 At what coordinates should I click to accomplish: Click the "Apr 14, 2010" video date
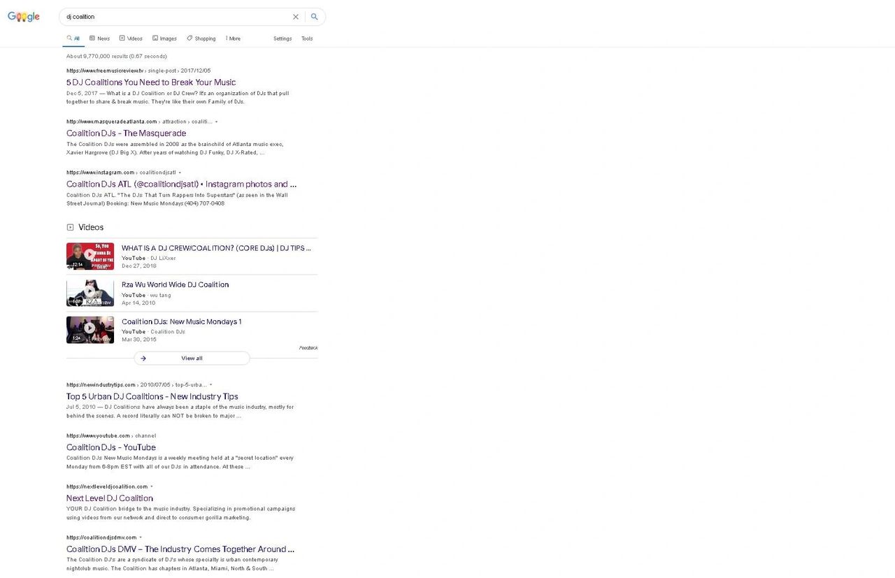pos(138,303)
